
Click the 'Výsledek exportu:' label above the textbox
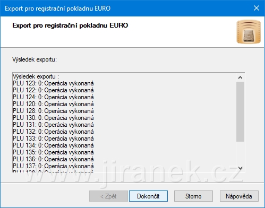(x=35, y=59)
